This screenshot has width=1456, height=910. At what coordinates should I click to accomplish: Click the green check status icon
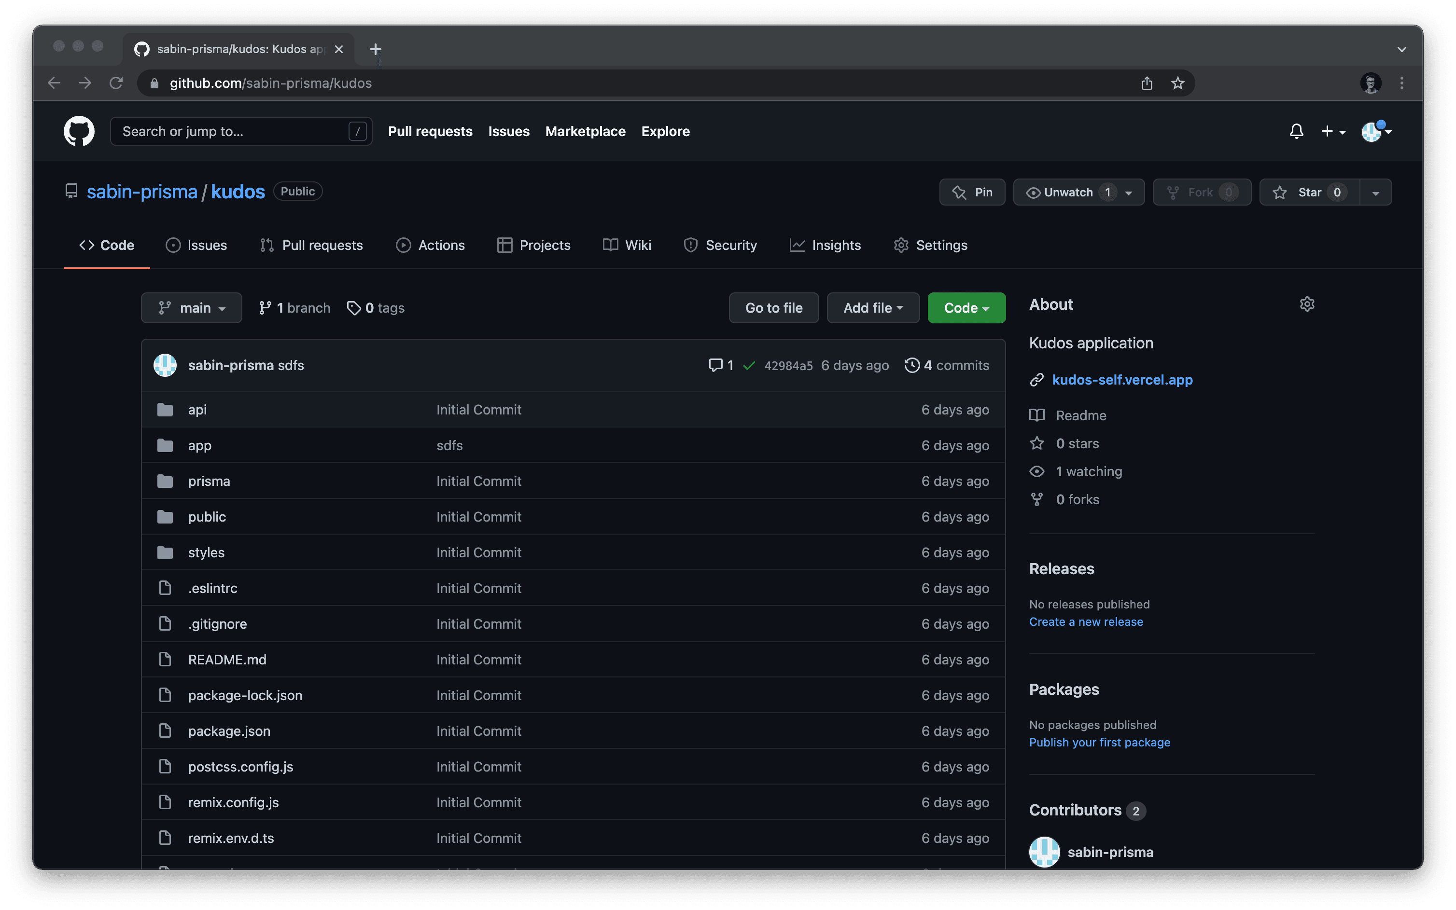pyautogui.click(x=748, y=365)
